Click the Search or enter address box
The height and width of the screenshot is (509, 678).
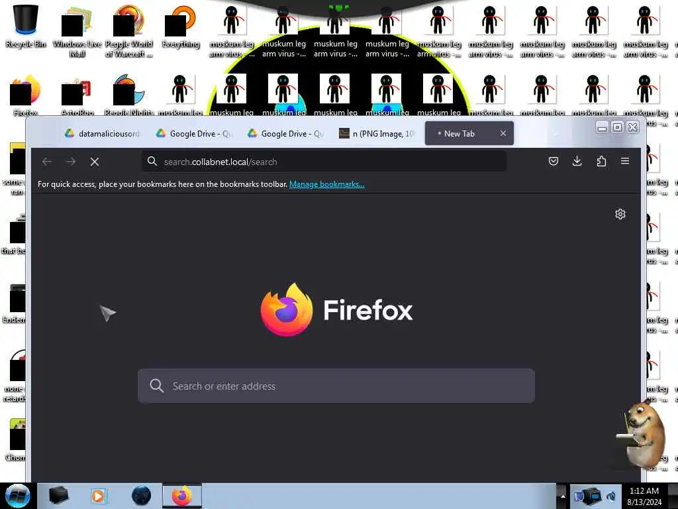(336, 386)
